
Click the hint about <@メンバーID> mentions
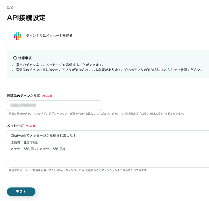point(78,170)
